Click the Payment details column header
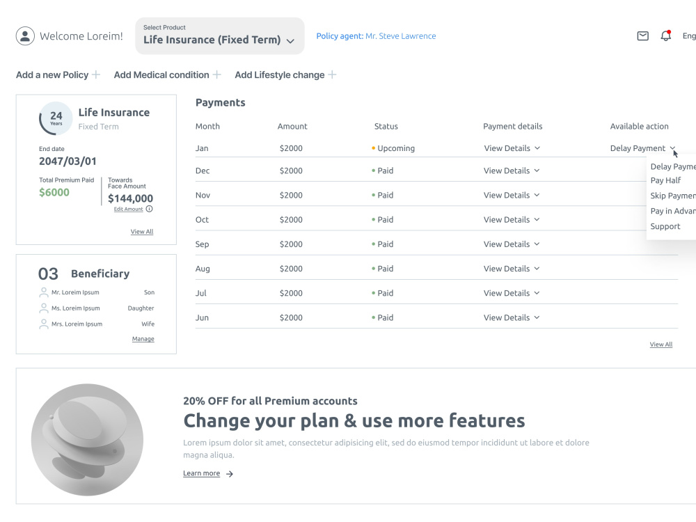Screen dimensions: 696x522 [513, 126]
